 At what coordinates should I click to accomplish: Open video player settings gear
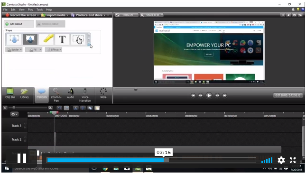pos(281,160)
